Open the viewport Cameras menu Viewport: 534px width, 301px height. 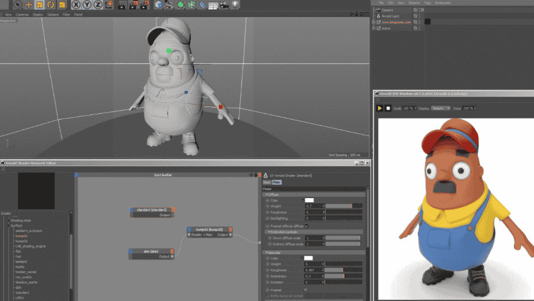click(22, 15)
